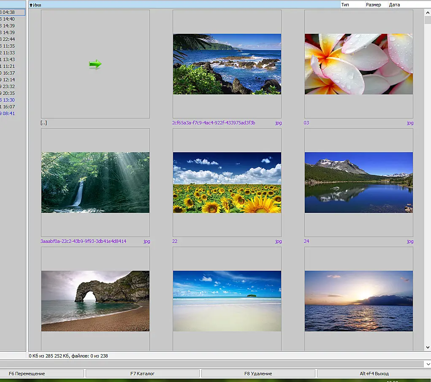Sort files by the Тип column
Image resolution: width=431 pixels, height=382 pixels.
pos(352,5)
